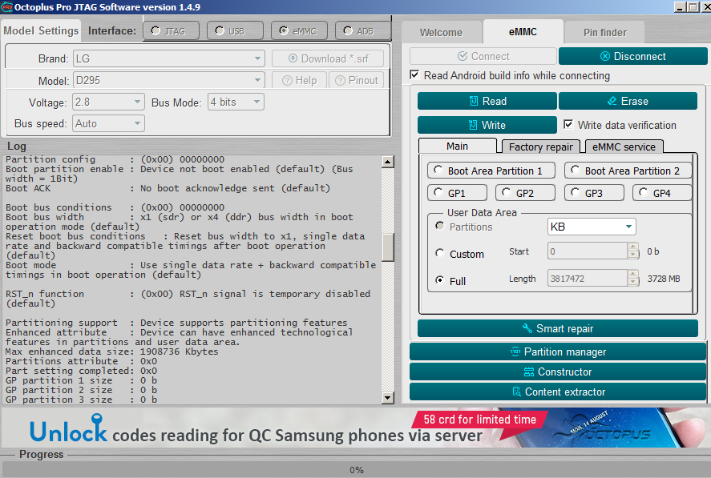
Task: Click the Start value input field
Action: pyautogui.click(x=588, y=251)
